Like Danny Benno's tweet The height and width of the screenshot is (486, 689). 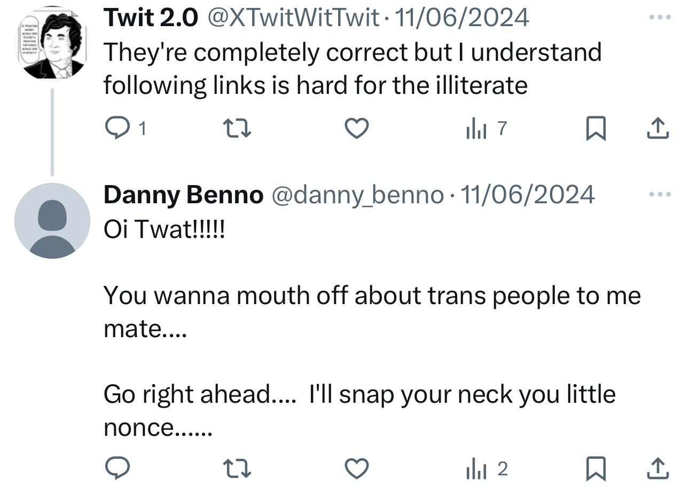click(357, 469)
